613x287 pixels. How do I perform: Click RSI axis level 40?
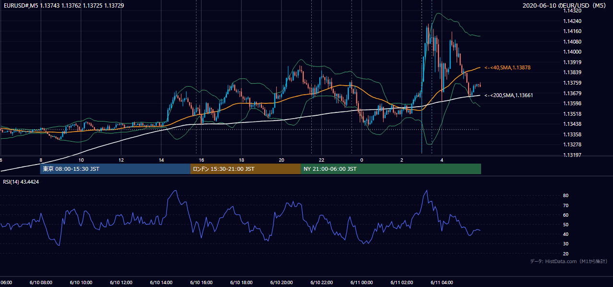566,234
